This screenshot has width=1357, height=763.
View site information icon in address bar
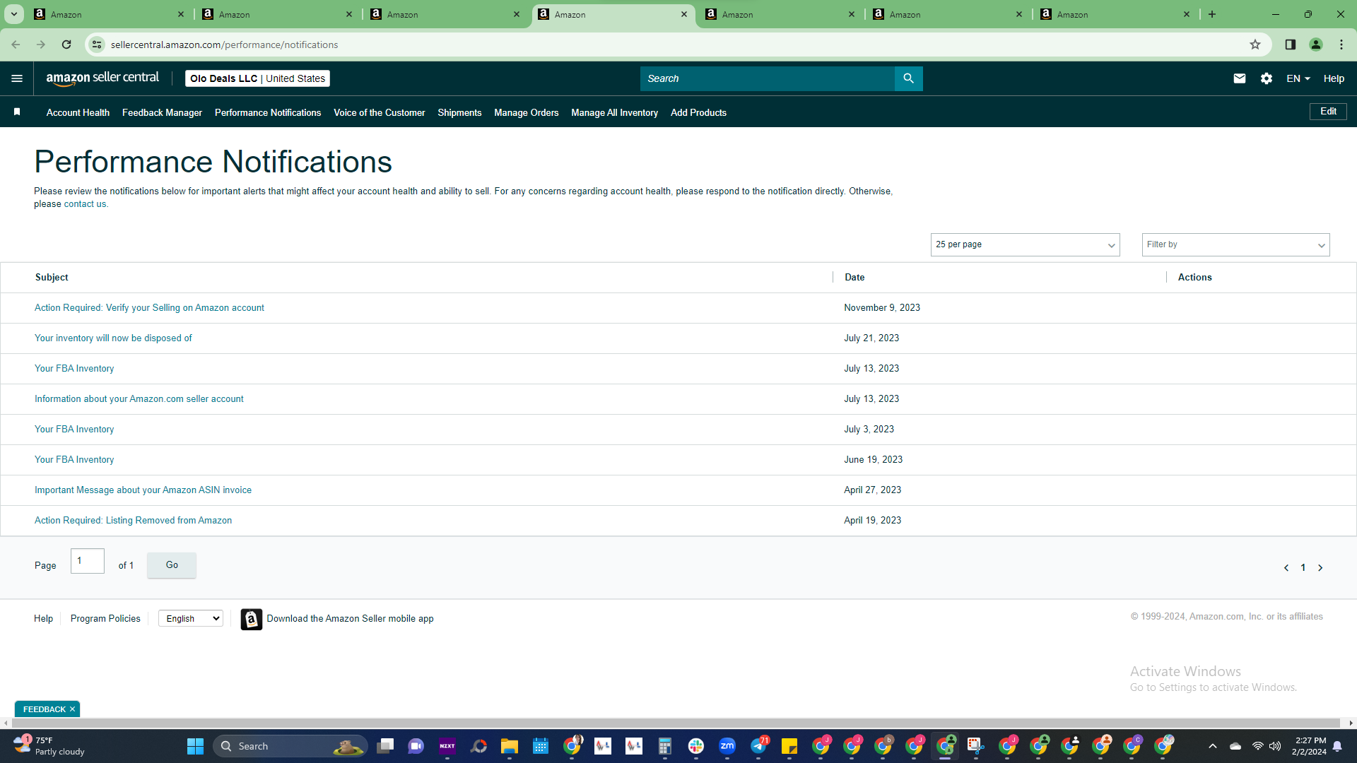(x=97, y=45)
